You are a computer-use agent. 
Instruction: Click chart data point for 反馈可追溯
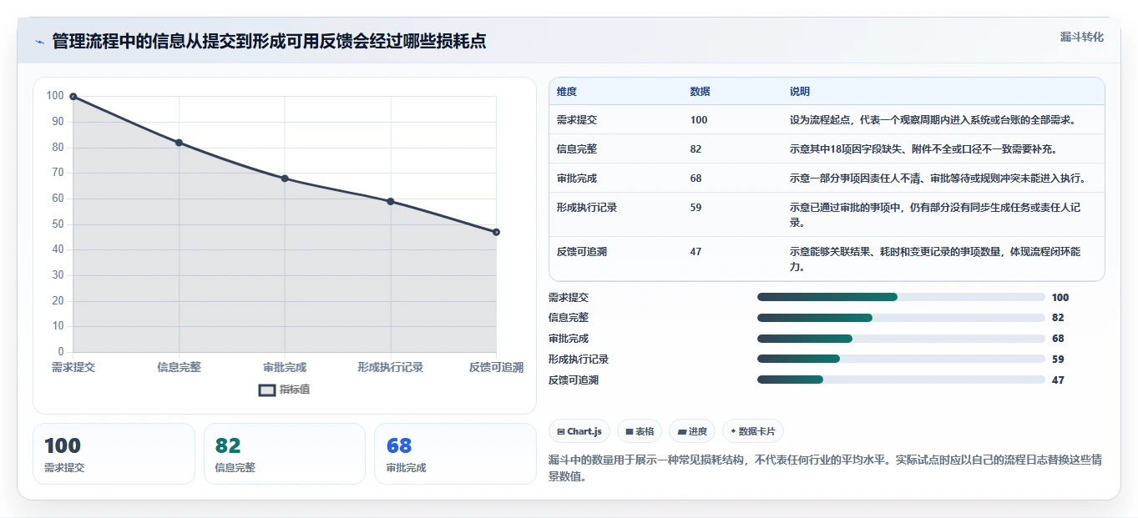pos(496,232)
